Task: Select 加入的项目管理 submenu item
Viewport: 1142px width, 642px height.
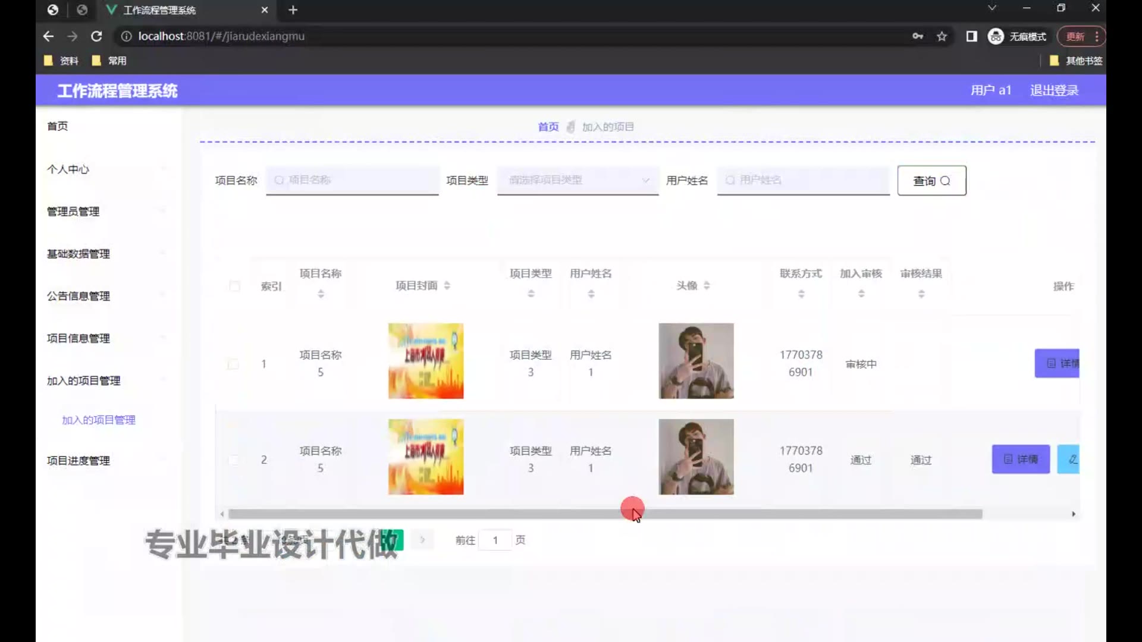Action: coord(99,420)
